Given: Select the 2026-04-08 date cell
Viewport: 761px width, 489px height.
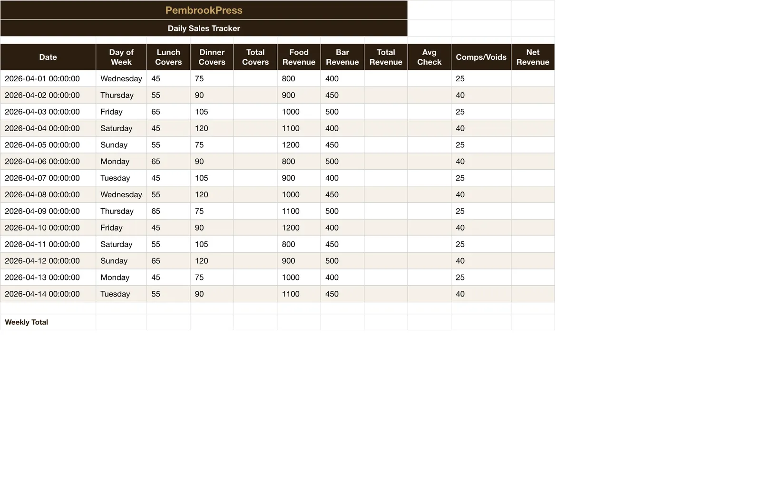Looking at the screenshot, I should (x=48, y=194).
